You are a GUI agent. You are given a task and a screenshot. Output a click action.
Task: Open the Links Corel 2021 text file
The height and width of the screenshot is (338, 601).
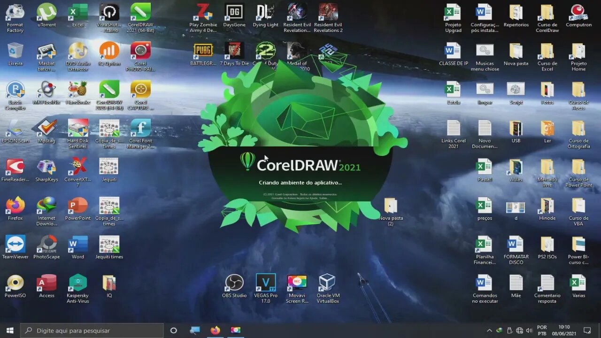pyautogui.click(x=454, y=134)
